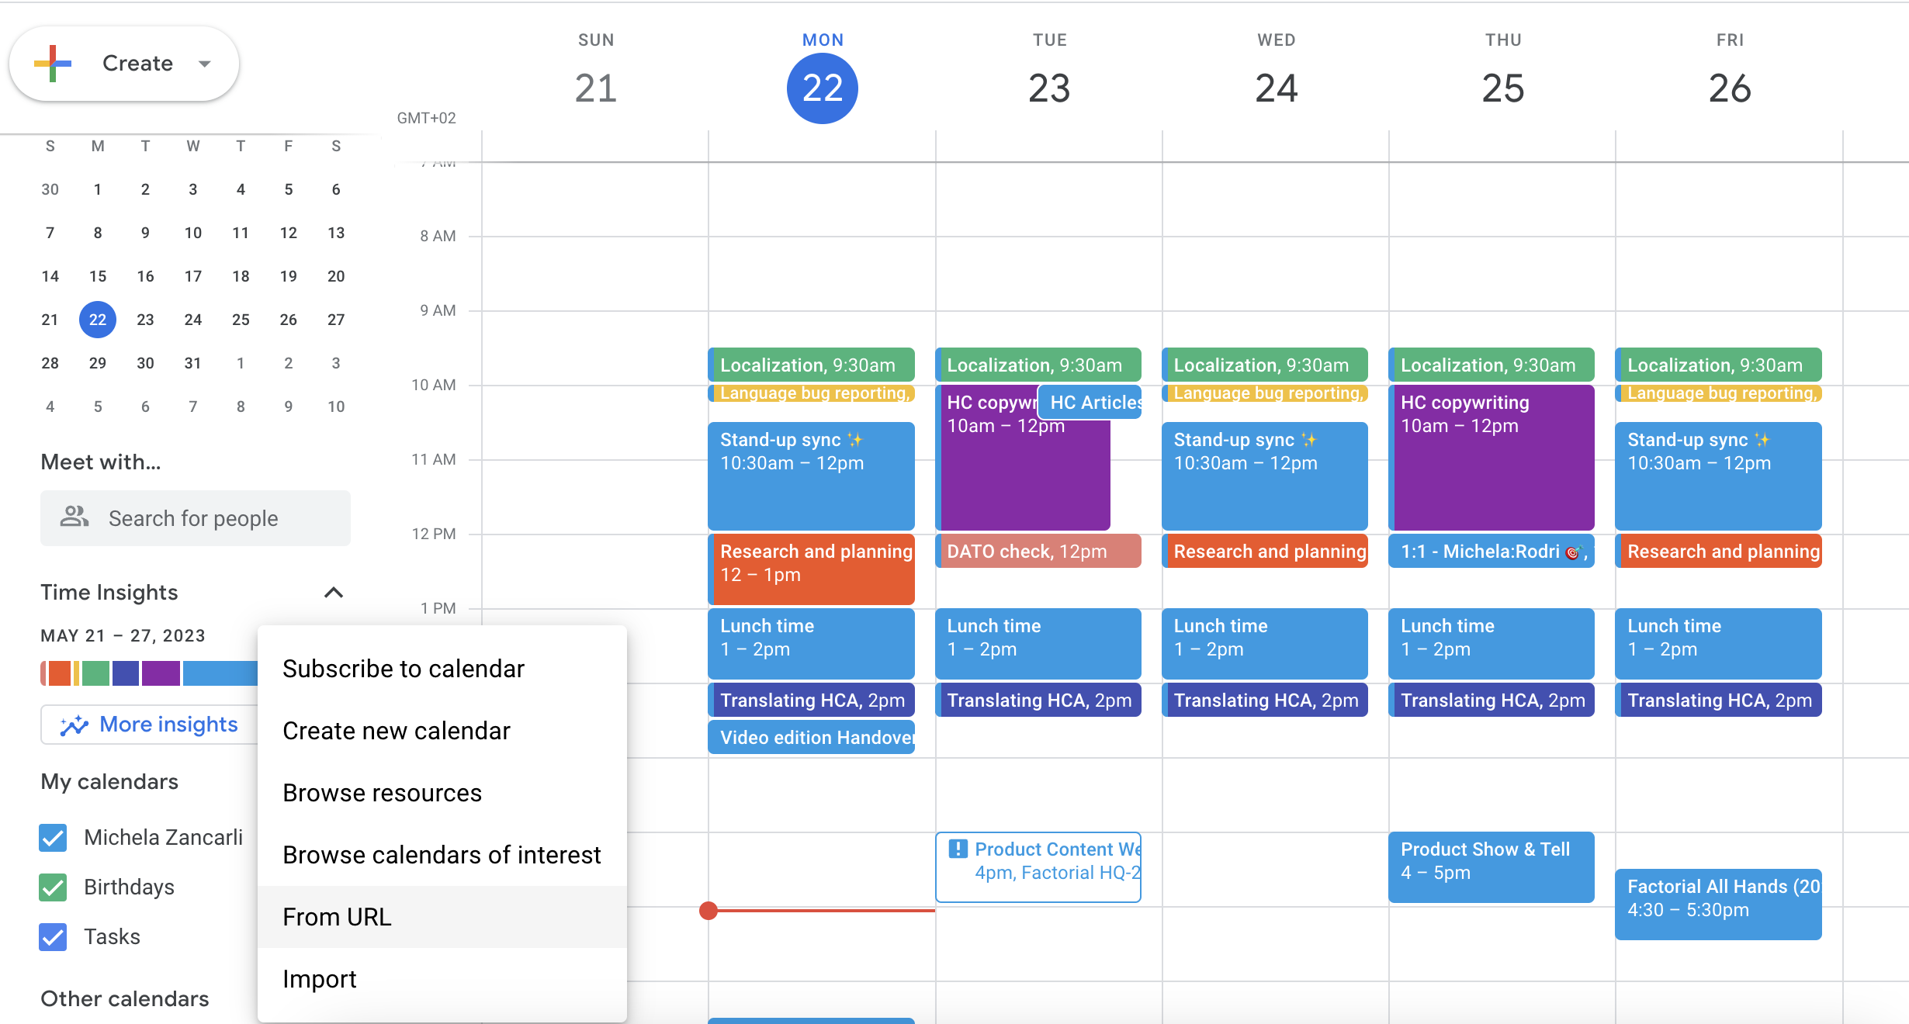This screenshot has height=1024, width=1909.
Task: Select Subscribe to calendar menu item
Action: click(x=403, y=669)
